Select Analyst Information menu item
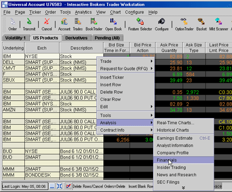The height and width of the screenshot is (192, 232). pos(184,146)
